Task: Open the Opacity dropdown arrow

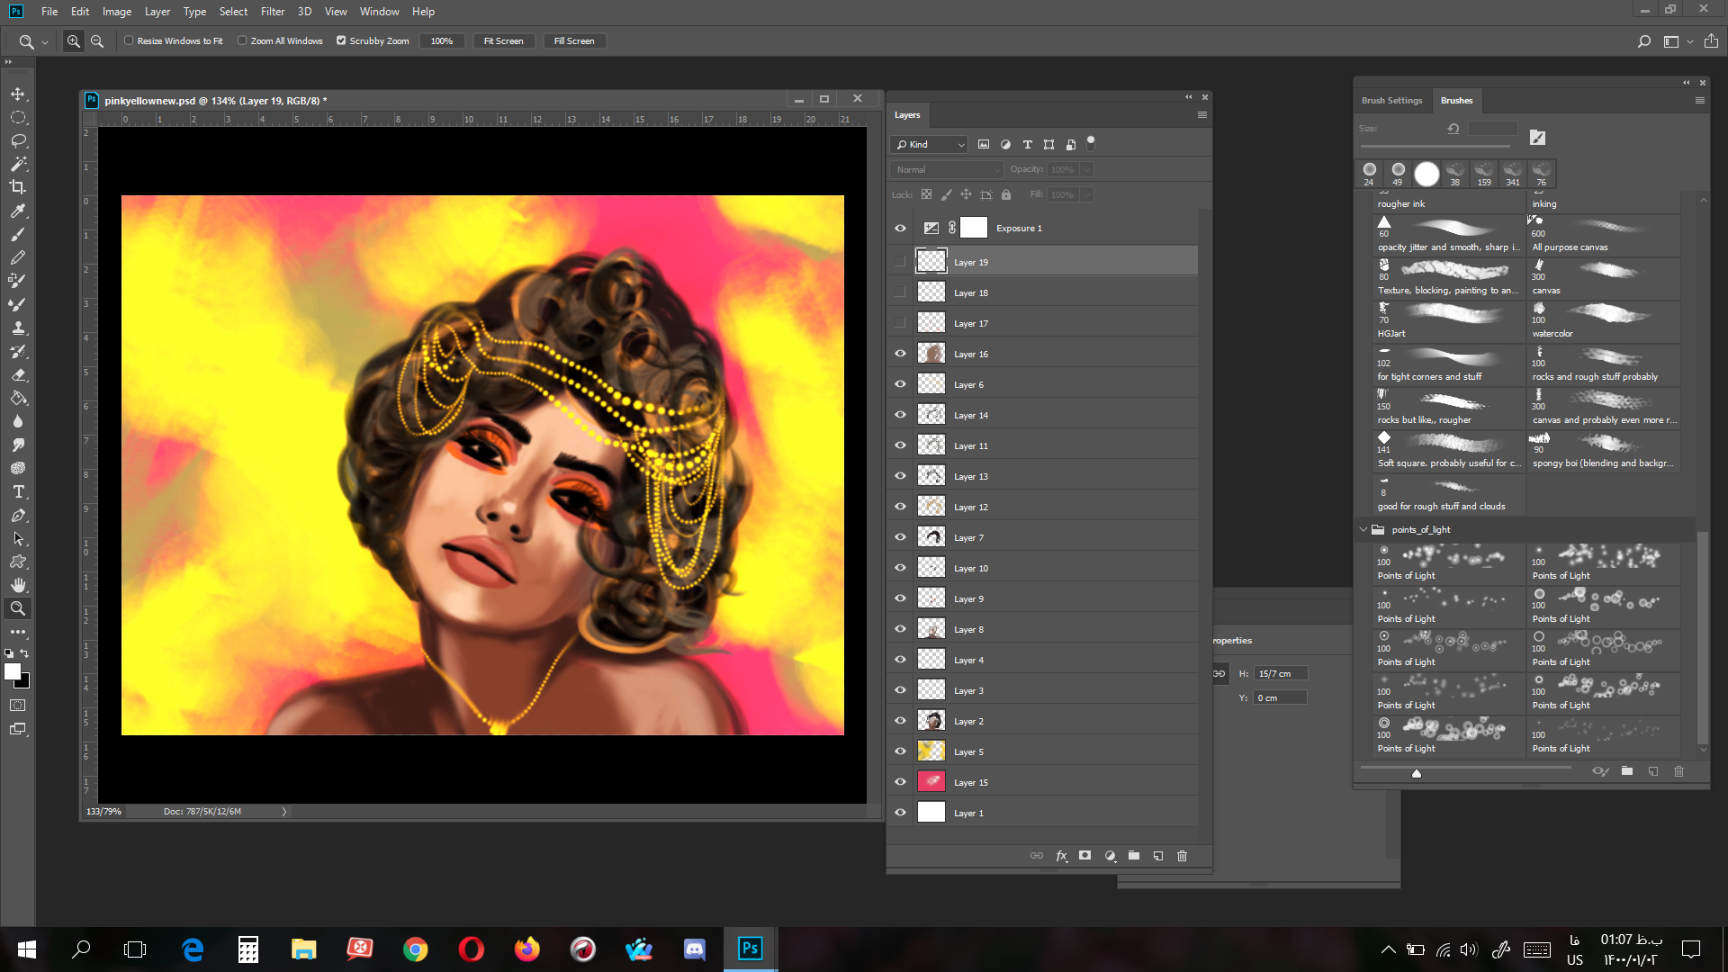Action: (1087, 169)
